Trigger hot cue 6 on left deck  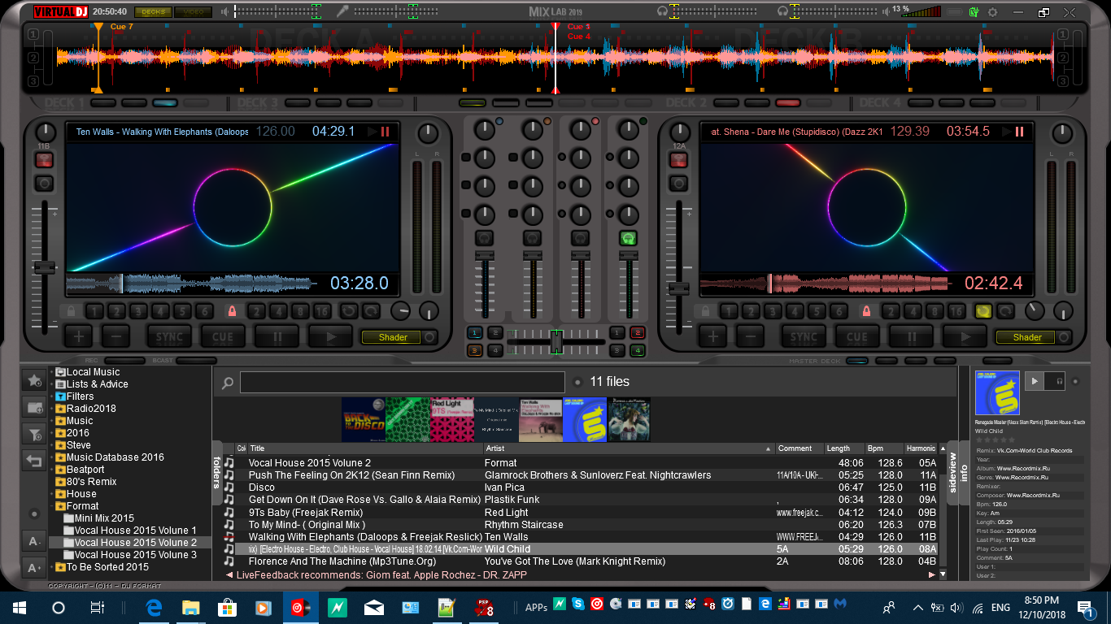pos(204,311)
